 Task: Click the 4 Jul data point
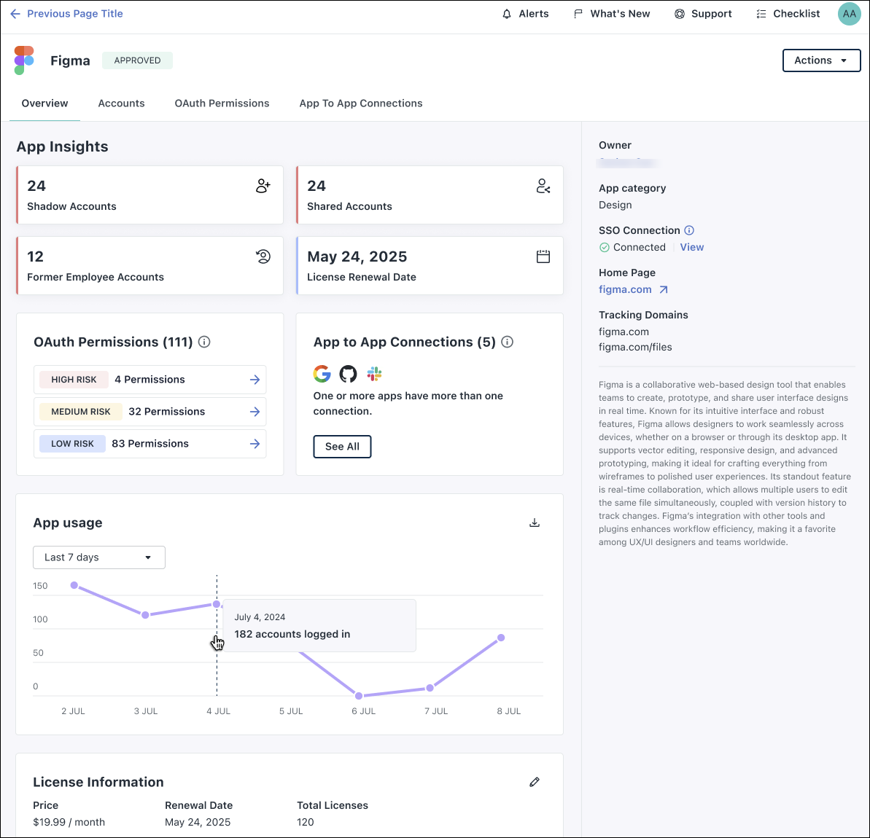click(x=217, y=604)
